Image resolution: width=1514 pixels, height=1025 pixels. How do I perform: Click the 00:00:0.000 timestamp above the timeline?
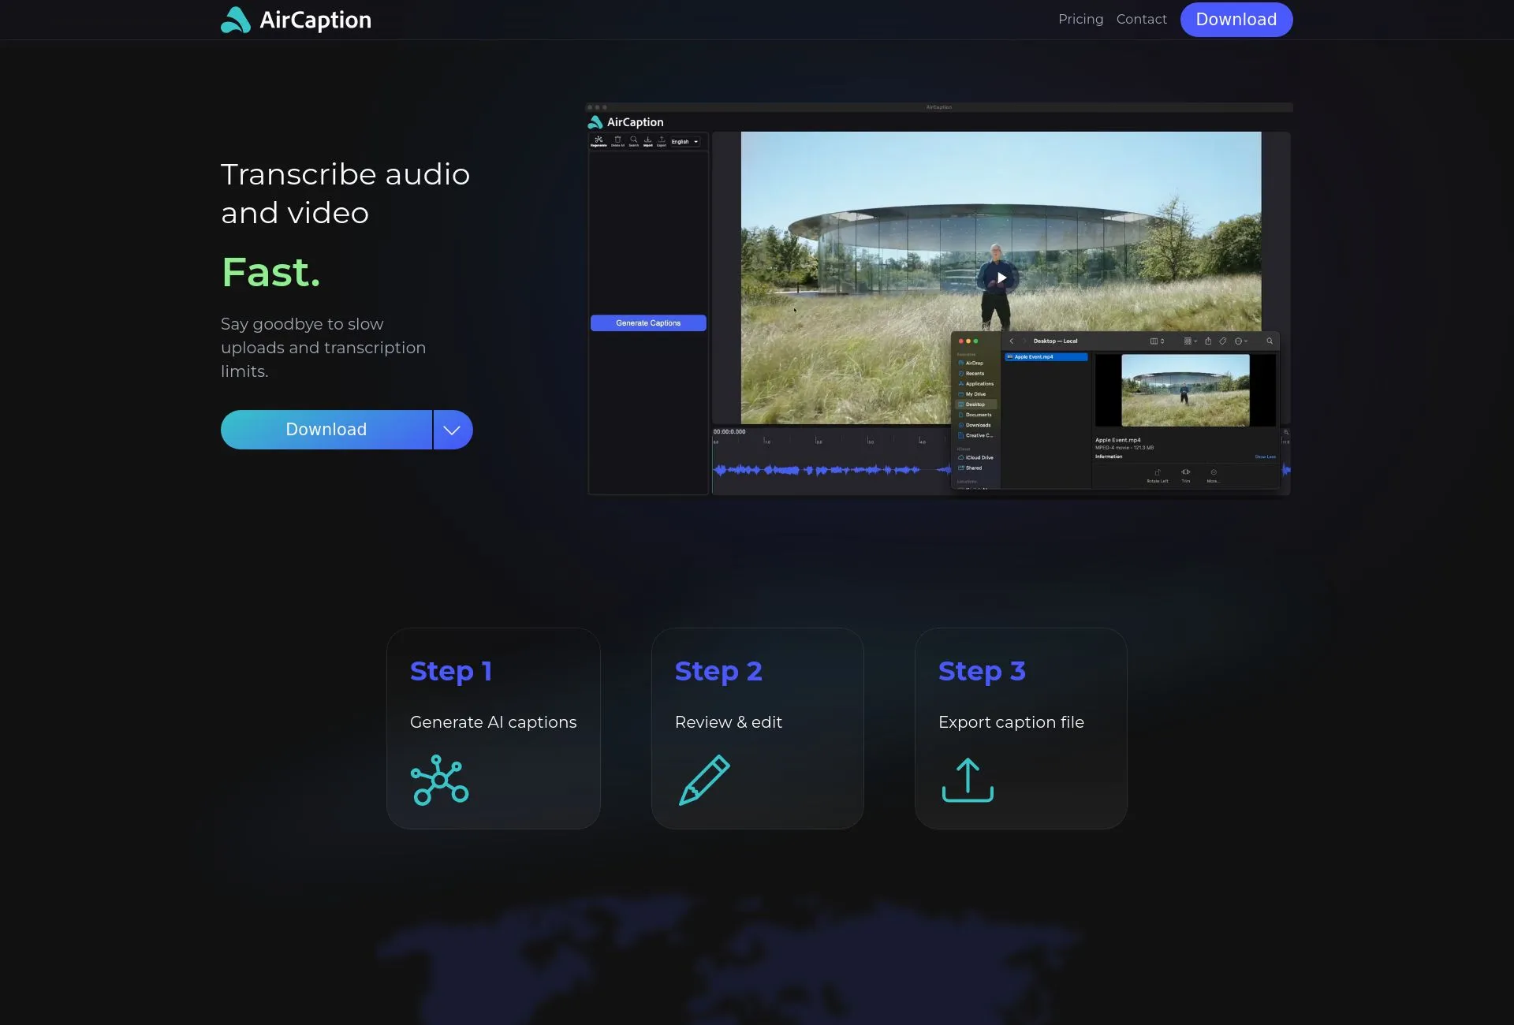729,432
